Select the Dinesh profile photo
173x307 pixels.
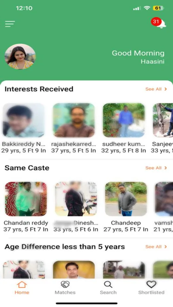point(76,199)
